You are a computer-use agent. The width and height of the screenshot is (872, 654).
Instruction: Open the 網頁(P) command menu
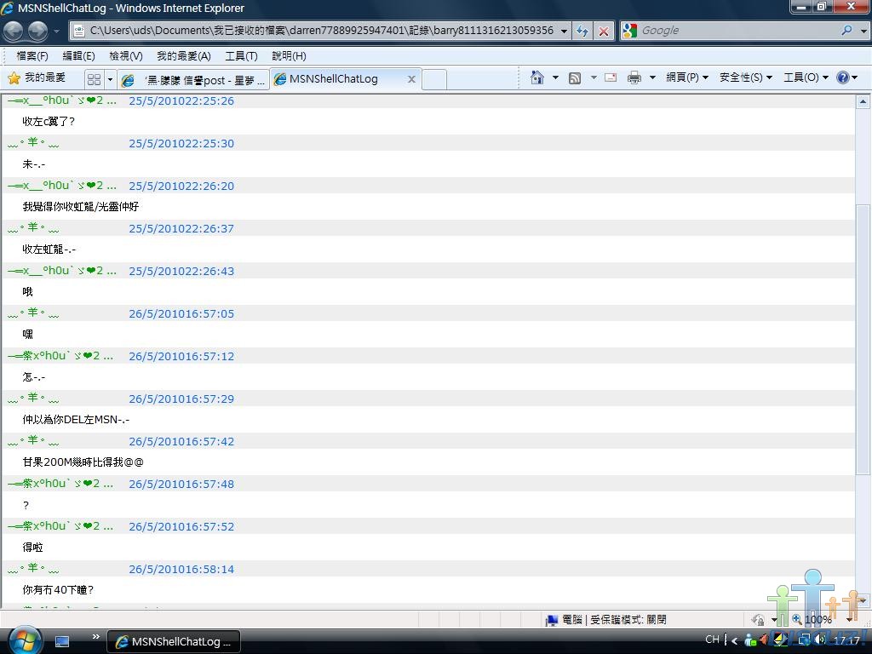pos(687,77)
